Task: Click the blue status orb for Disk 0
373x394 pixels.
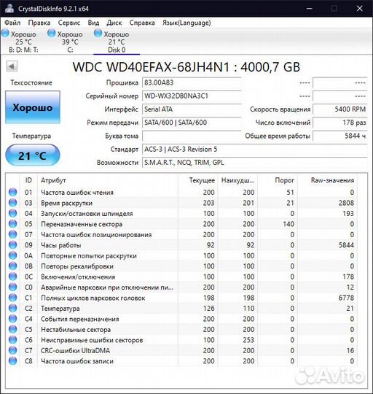Action: tap(98, 33)
